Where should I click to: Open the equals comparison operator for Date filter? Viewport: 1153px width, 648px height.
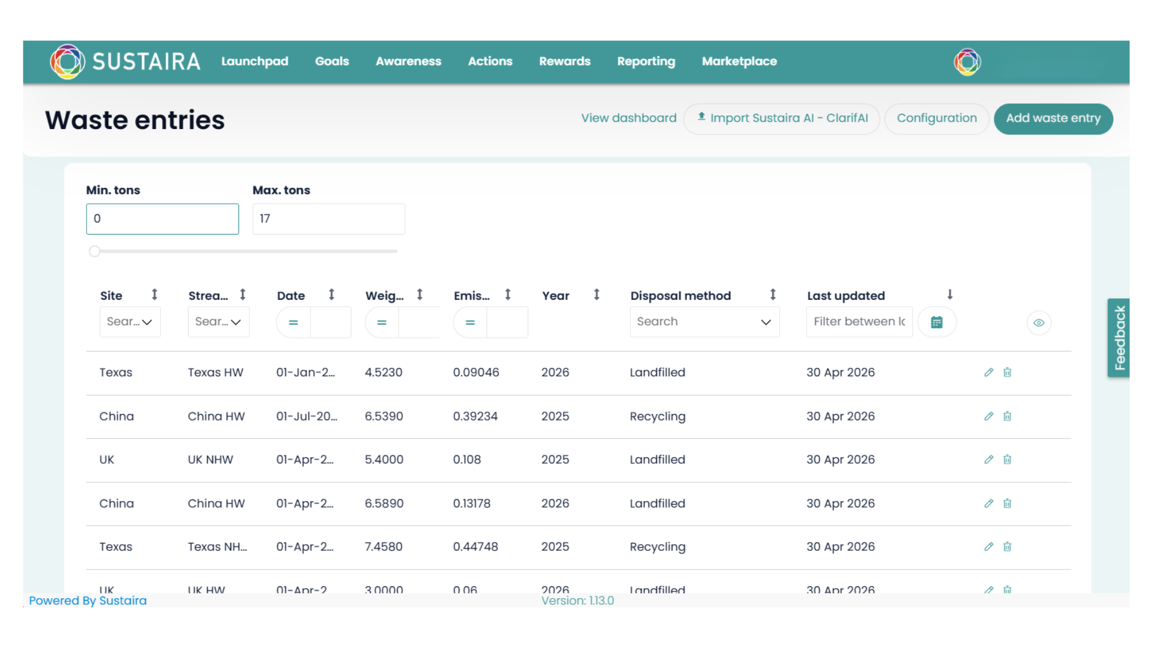coord(293,322)
